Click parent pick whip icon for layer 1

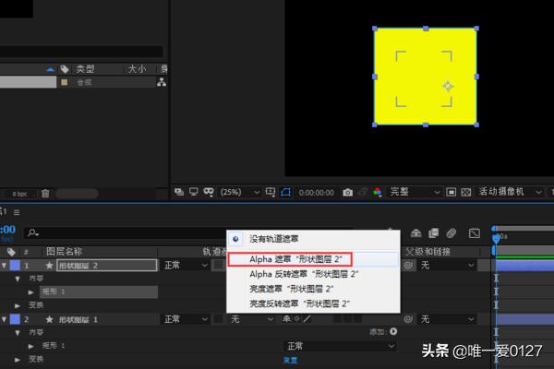click(408, 265)
